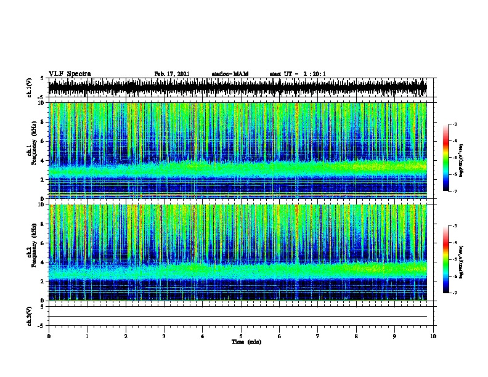Select the "ch.1(V)" axis label
This screenshot has height=377, width=488.
[30, 87]
